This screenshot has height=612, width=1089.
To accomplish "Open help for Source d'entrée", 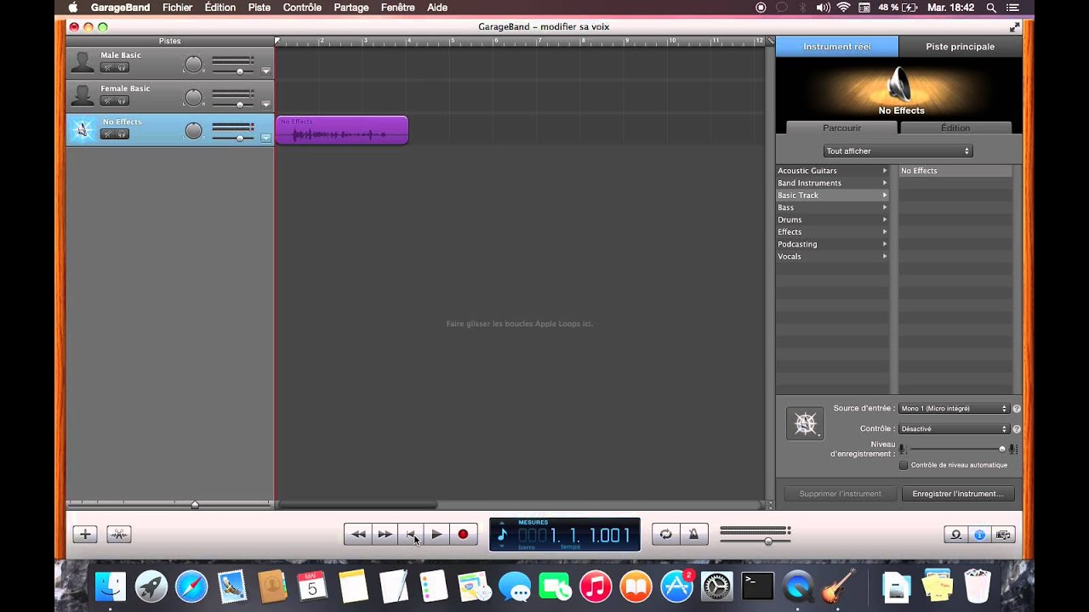I will [x=1017, y=409].
